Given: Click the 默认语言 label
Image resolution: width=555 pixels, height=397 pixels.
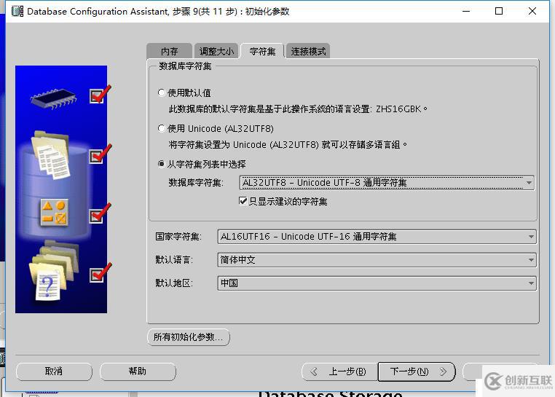Looking at the screenshot, I should coord(174,260).
